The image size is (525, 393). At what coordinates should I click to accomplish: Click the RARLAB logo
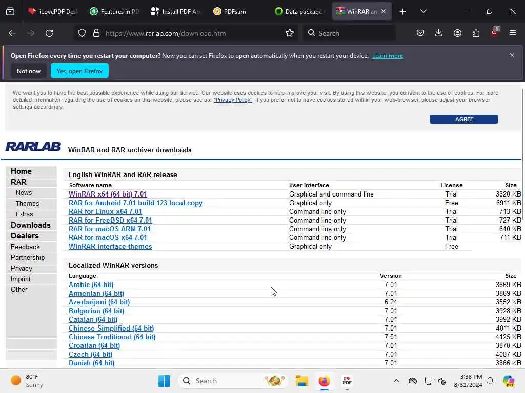(33, 147)
